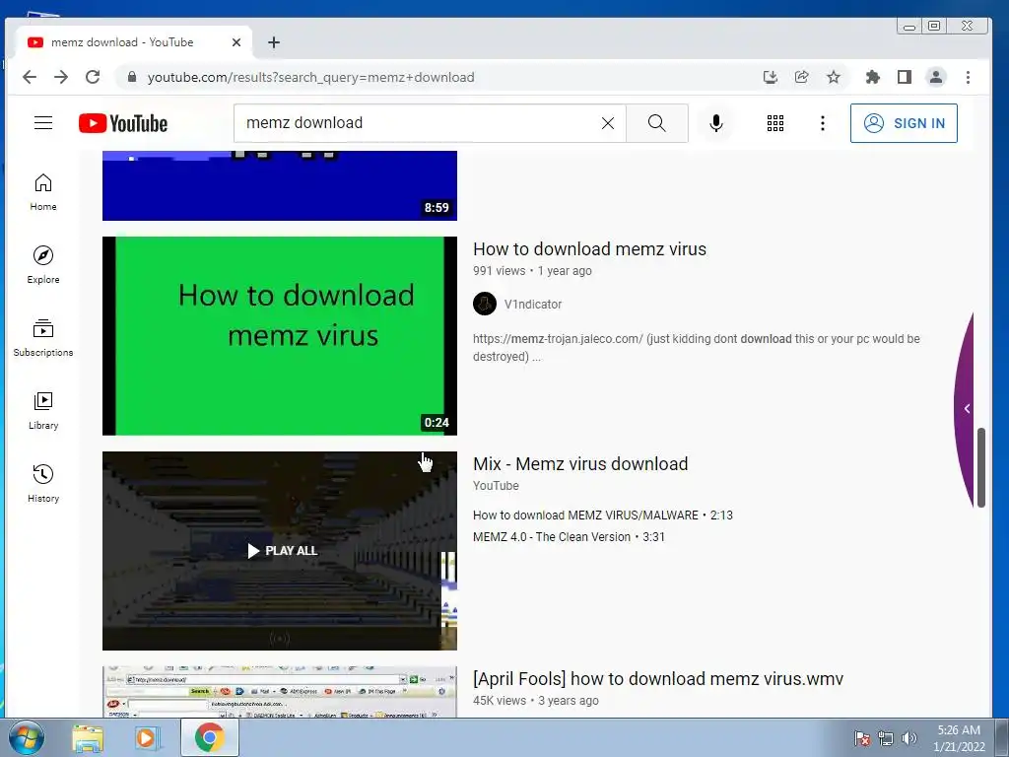Close the memz download YouTube tab
The height and width of the screenshot is (757, 1009).
236,42
